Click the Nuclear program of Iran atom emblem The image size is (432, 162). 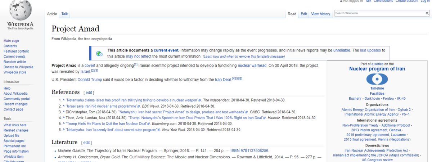[x=377, y=79]
